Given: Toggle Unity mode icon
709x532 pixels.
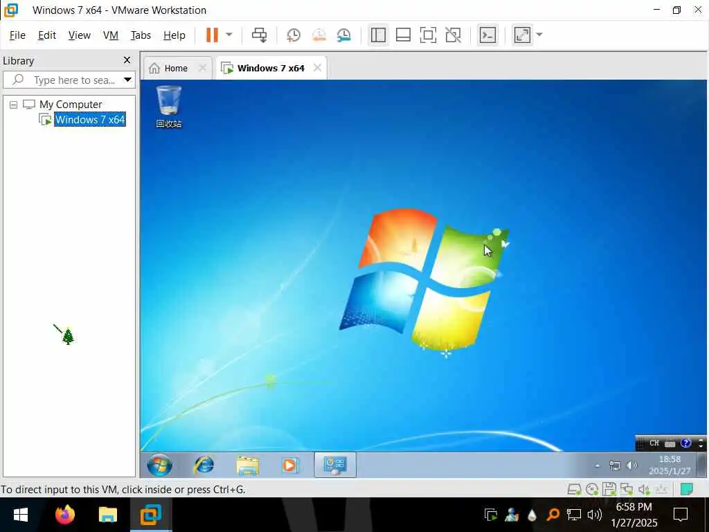Looking at the screenshot, I should [x=453, y=35].
